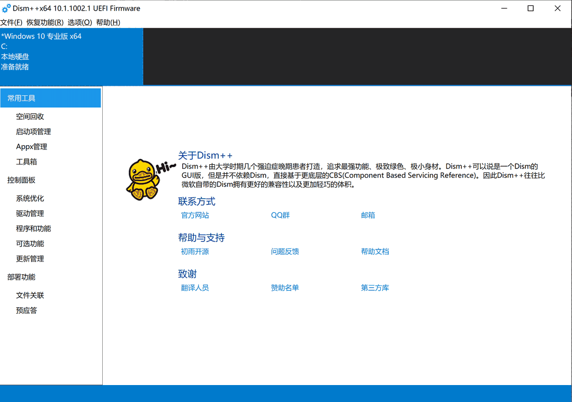Open the 翻译人员 link
The height and width of the screenshot is (402, 572).
195,288
